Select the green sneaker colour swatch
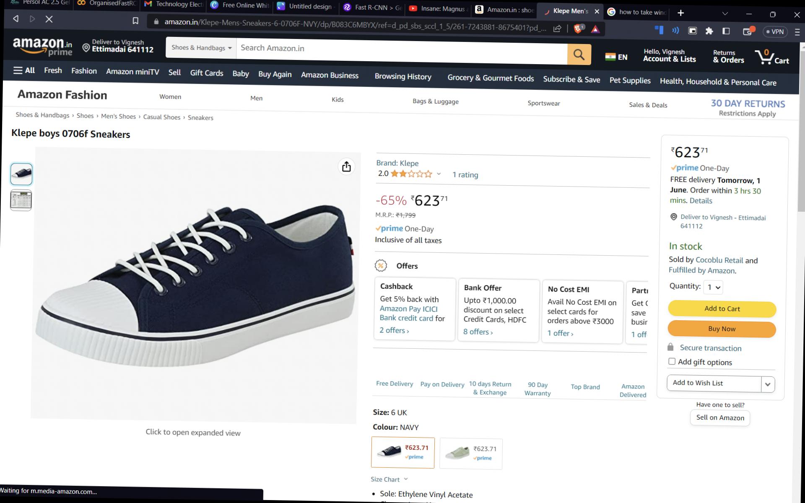This screenshot has height=503, width=805. coord(471,454)
